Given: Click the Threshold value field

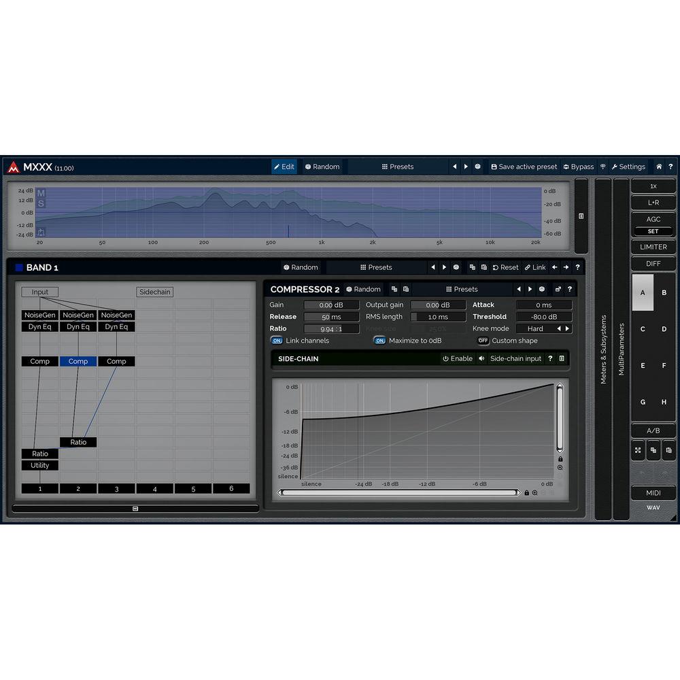Looking at the screenshot, I should click(x=543, y=317).
